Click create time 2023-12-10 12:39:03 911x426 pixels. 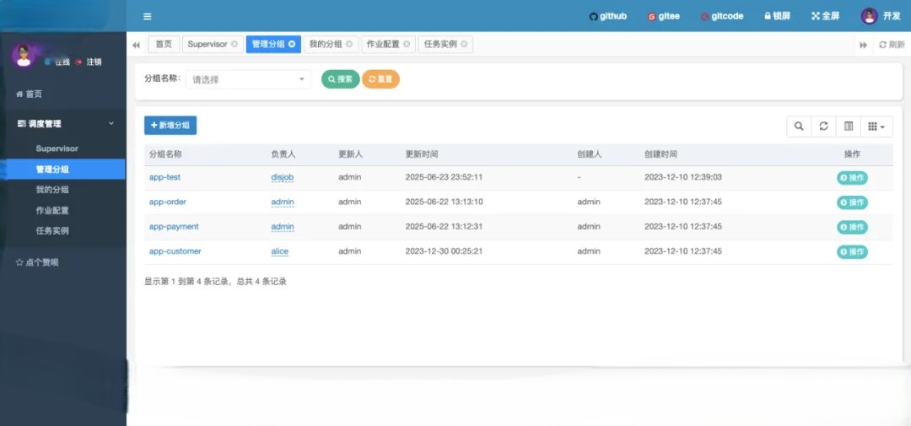coord(683,176)
